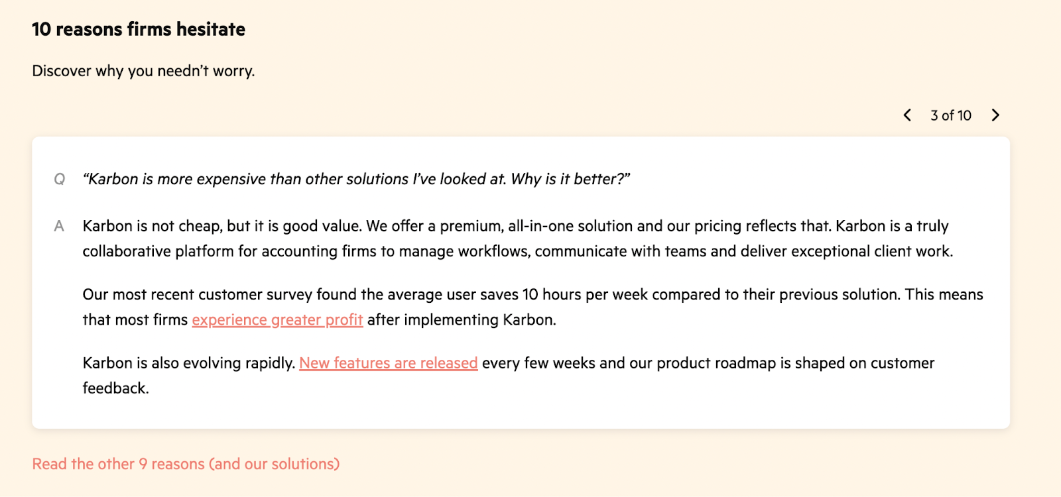Image resolution: width=1061 pixels, height=497 pixels.
Task: Click the A answer marker icon
Action: coord(59,227)
